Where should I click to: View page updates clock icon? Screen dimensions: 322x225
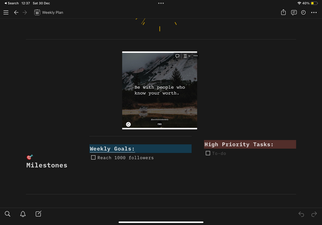(303, 13)
